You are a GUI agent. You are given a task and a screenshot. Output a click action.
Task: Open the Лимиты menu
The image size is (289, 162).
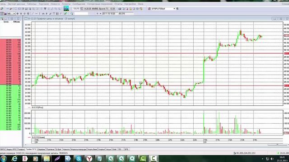tap(66, 4)
